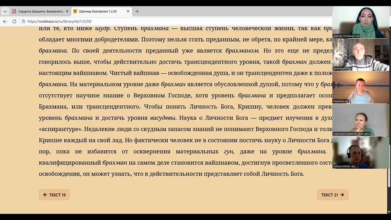Select Нараяна дас video tile
This screenshot has height=220, width=391.
pyautogui.click(x=361, y=87)
